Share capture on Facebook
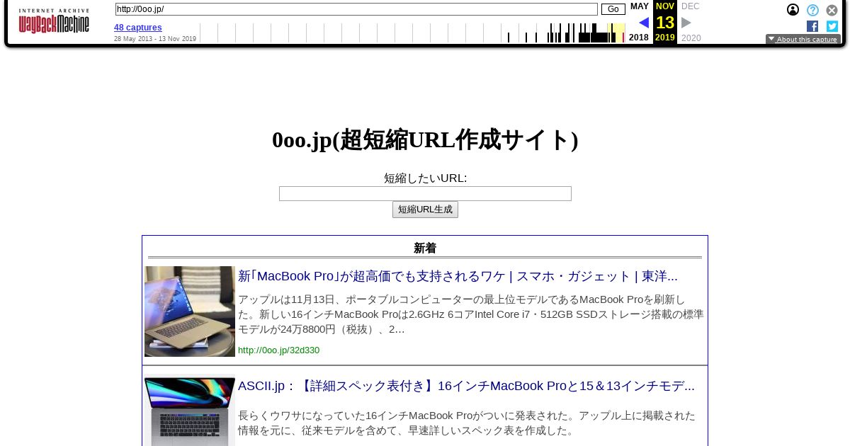The height and width of the screenshot is (446, 850). point(812,26)
